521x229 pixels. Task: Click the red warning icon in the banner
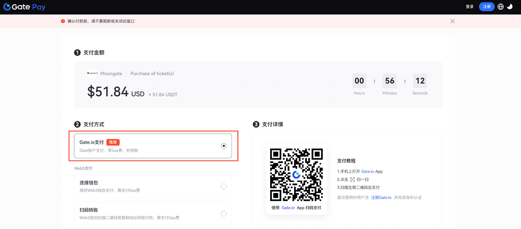[63, 21]
